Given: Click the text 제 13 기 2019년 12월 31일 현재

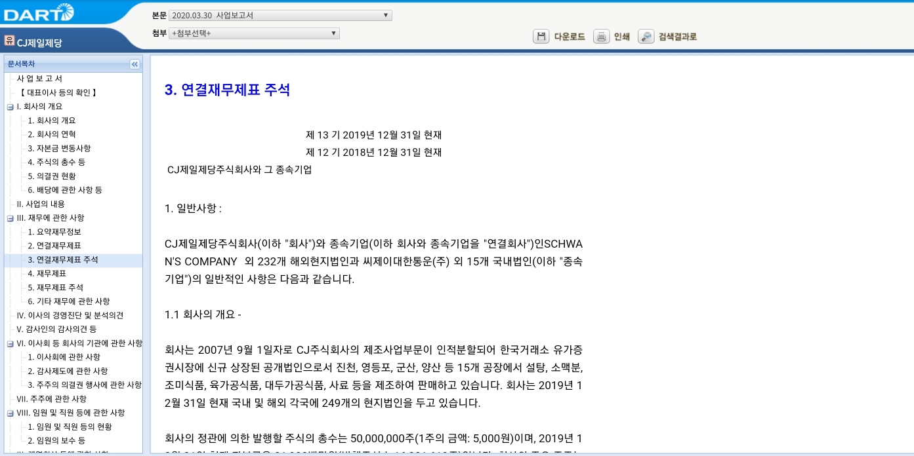Looking at the screenshot, I should click(x=373, y=135).
